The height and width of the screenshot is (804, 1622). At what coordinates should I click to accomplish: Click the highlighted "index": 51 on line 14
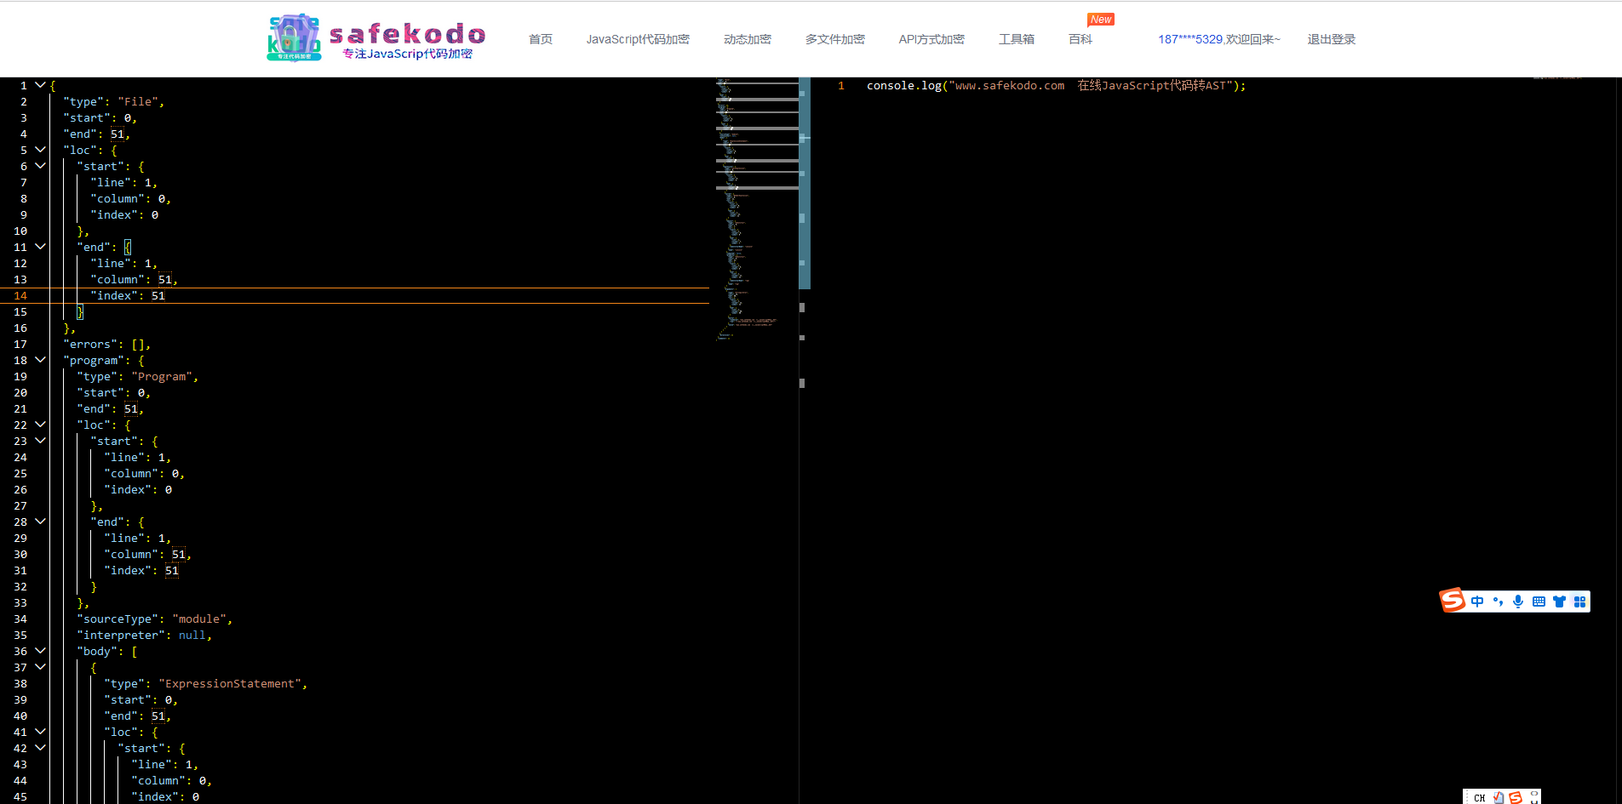point(128,295)
